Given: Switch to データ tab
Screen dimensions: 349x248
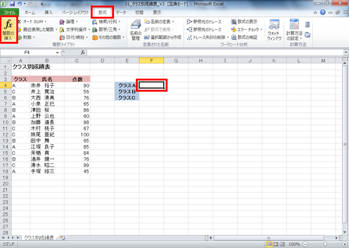Looking at the screenshot, I should tap(121, 13).
